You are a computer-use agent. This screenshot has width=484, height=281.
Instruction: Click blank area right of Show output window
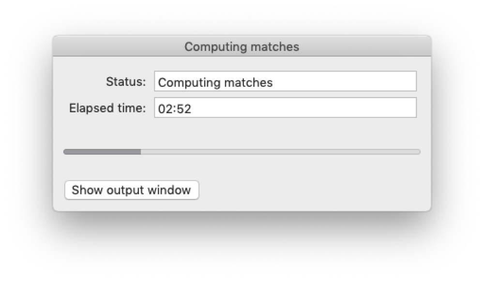tap(310, 190)
